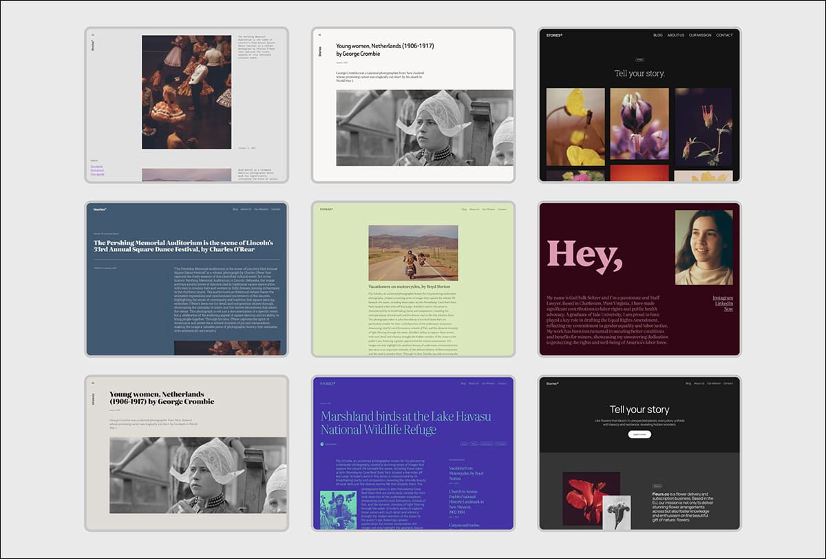Click the STORIES logo in the black flower template
This screenshot has width=826, height=559.
(x=555, y=35)
